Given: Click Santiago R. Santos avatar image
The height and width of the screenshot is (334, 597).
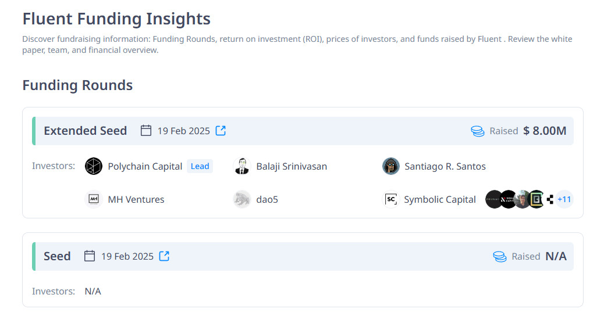Looking at the screenshot, I should [x=390, y=167].
